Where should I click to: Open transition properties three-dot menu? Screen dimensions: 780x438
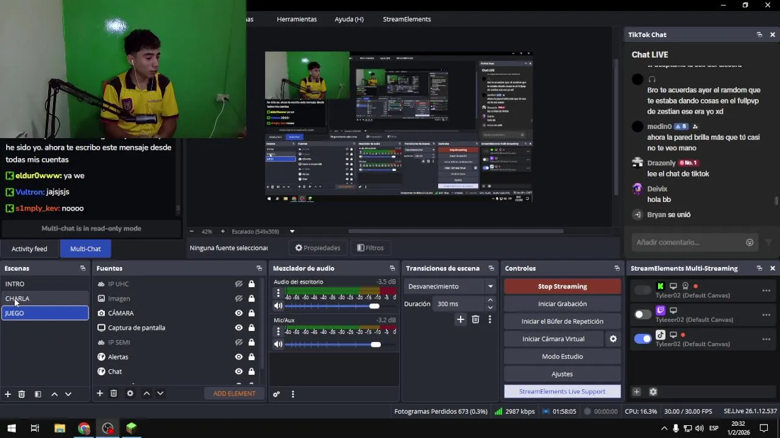coord(489,319)
